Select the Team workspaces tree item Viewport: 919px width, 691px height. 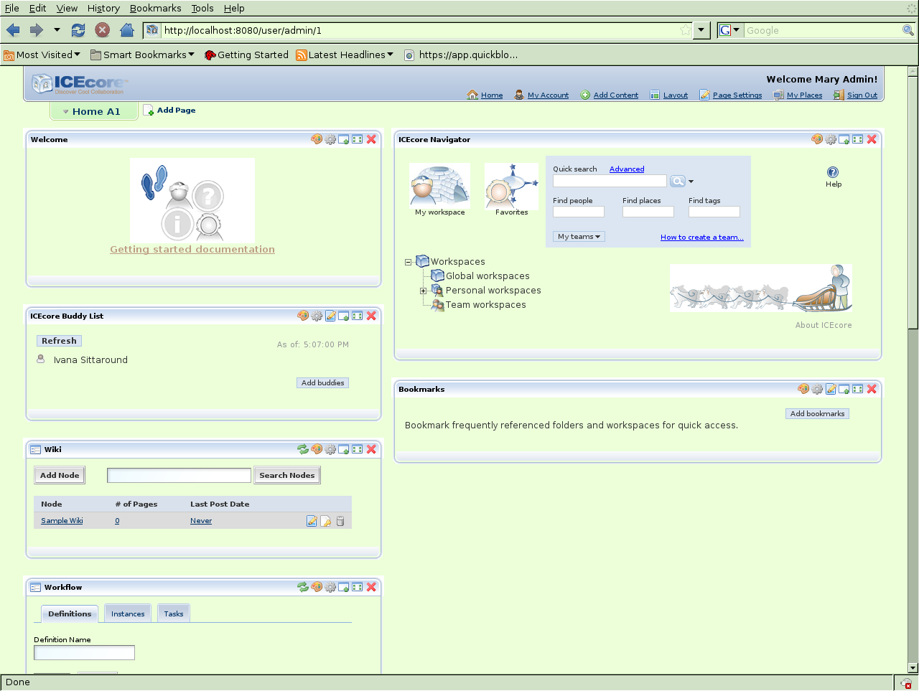pyautogui.click(x=486, y=305)
